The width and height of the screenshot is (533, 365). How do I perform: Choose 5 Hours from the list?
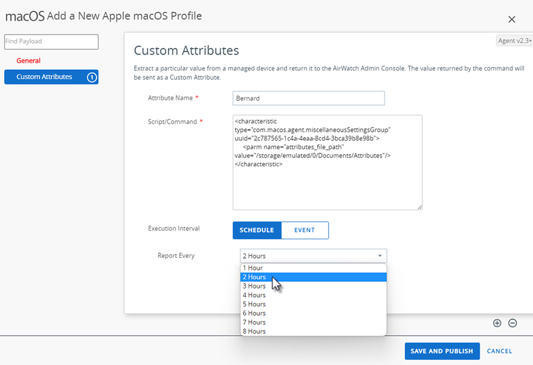tap(313, 304)
